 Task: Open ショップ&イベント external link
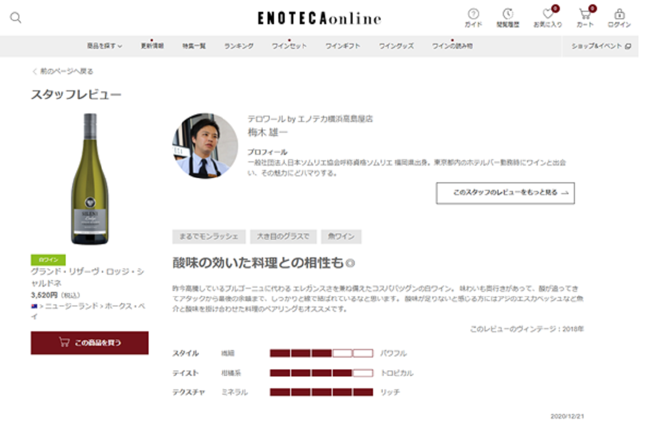tap(601, 46)
